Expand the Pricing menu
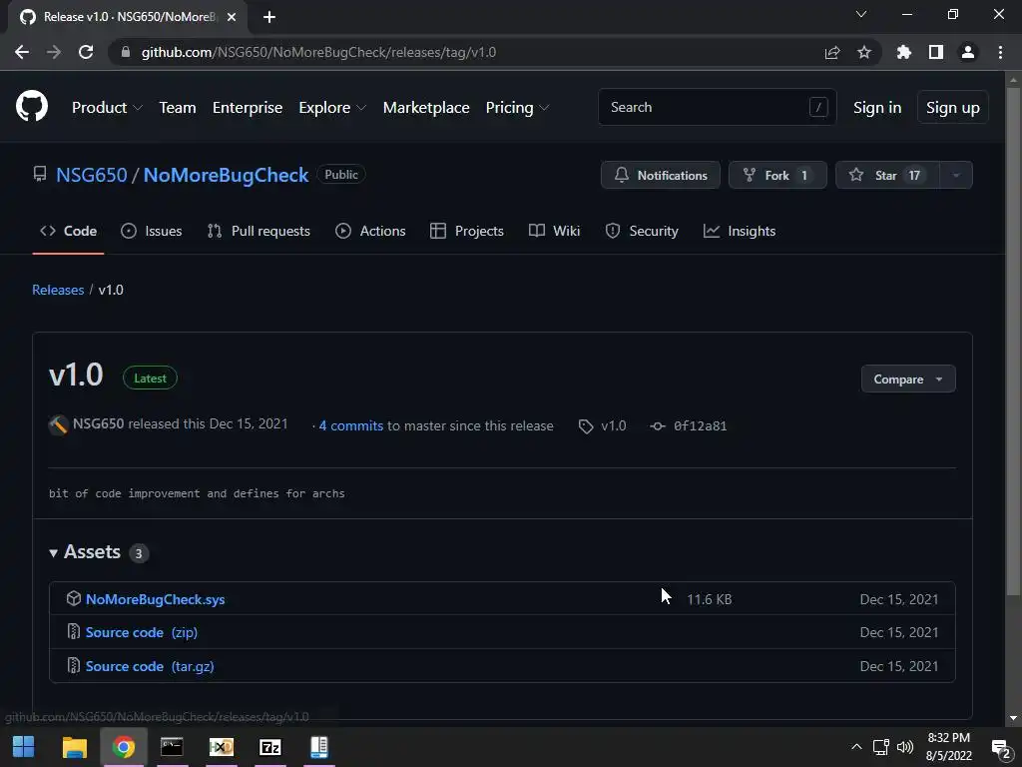1022x767 pixels. (518, 108)
